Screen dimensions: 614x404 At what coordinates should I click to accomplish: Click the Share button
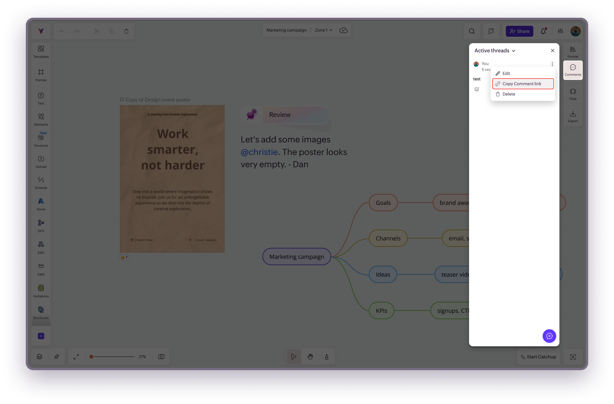[x=519, y=31]
